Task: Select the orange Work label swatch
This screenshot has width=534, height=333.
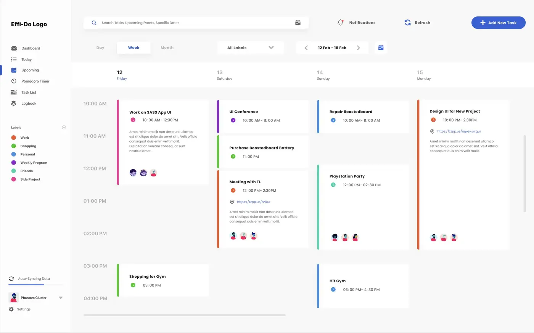Action: tap(14, 138)
